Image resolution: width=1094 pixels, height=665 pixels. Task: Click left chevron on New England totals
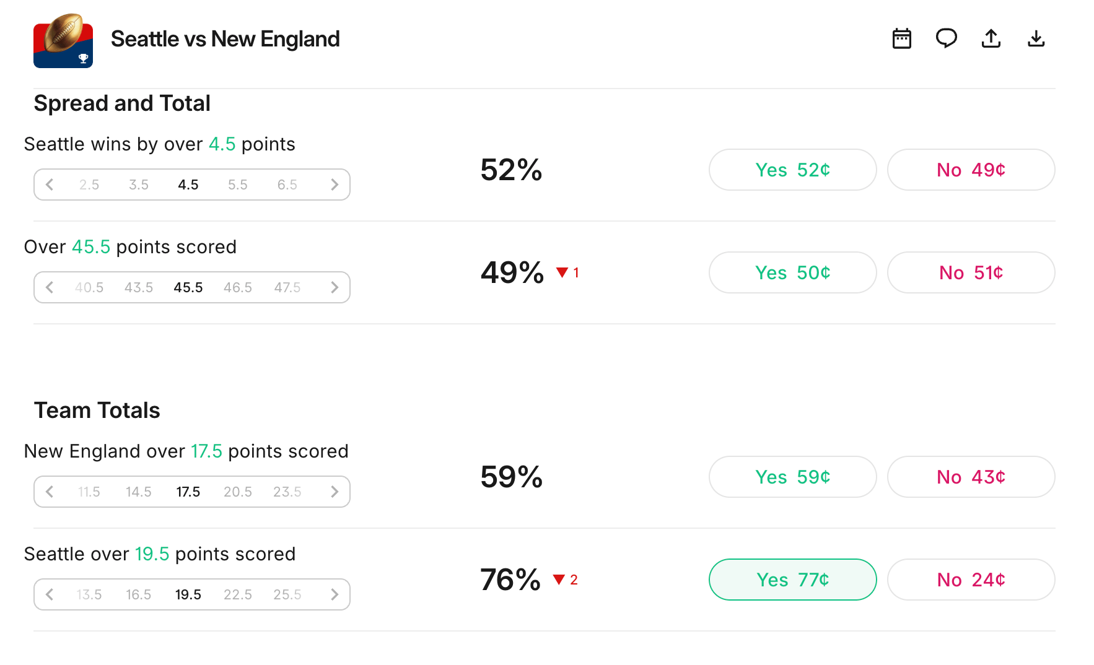coord(50,492)
